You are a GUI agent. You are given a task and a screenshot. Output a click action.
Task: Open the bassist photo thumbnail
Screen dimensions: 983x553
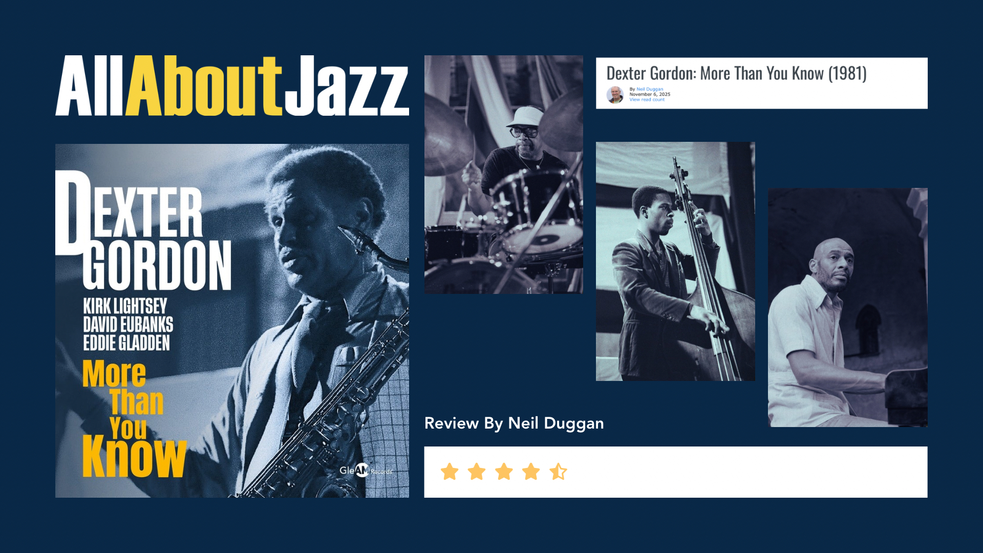675,261
